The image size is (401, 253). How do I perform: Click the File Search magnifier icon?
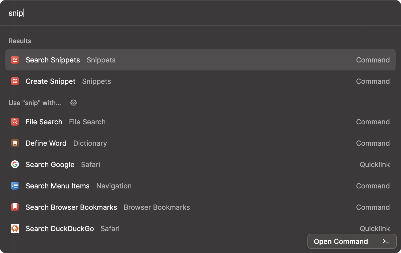15,122
